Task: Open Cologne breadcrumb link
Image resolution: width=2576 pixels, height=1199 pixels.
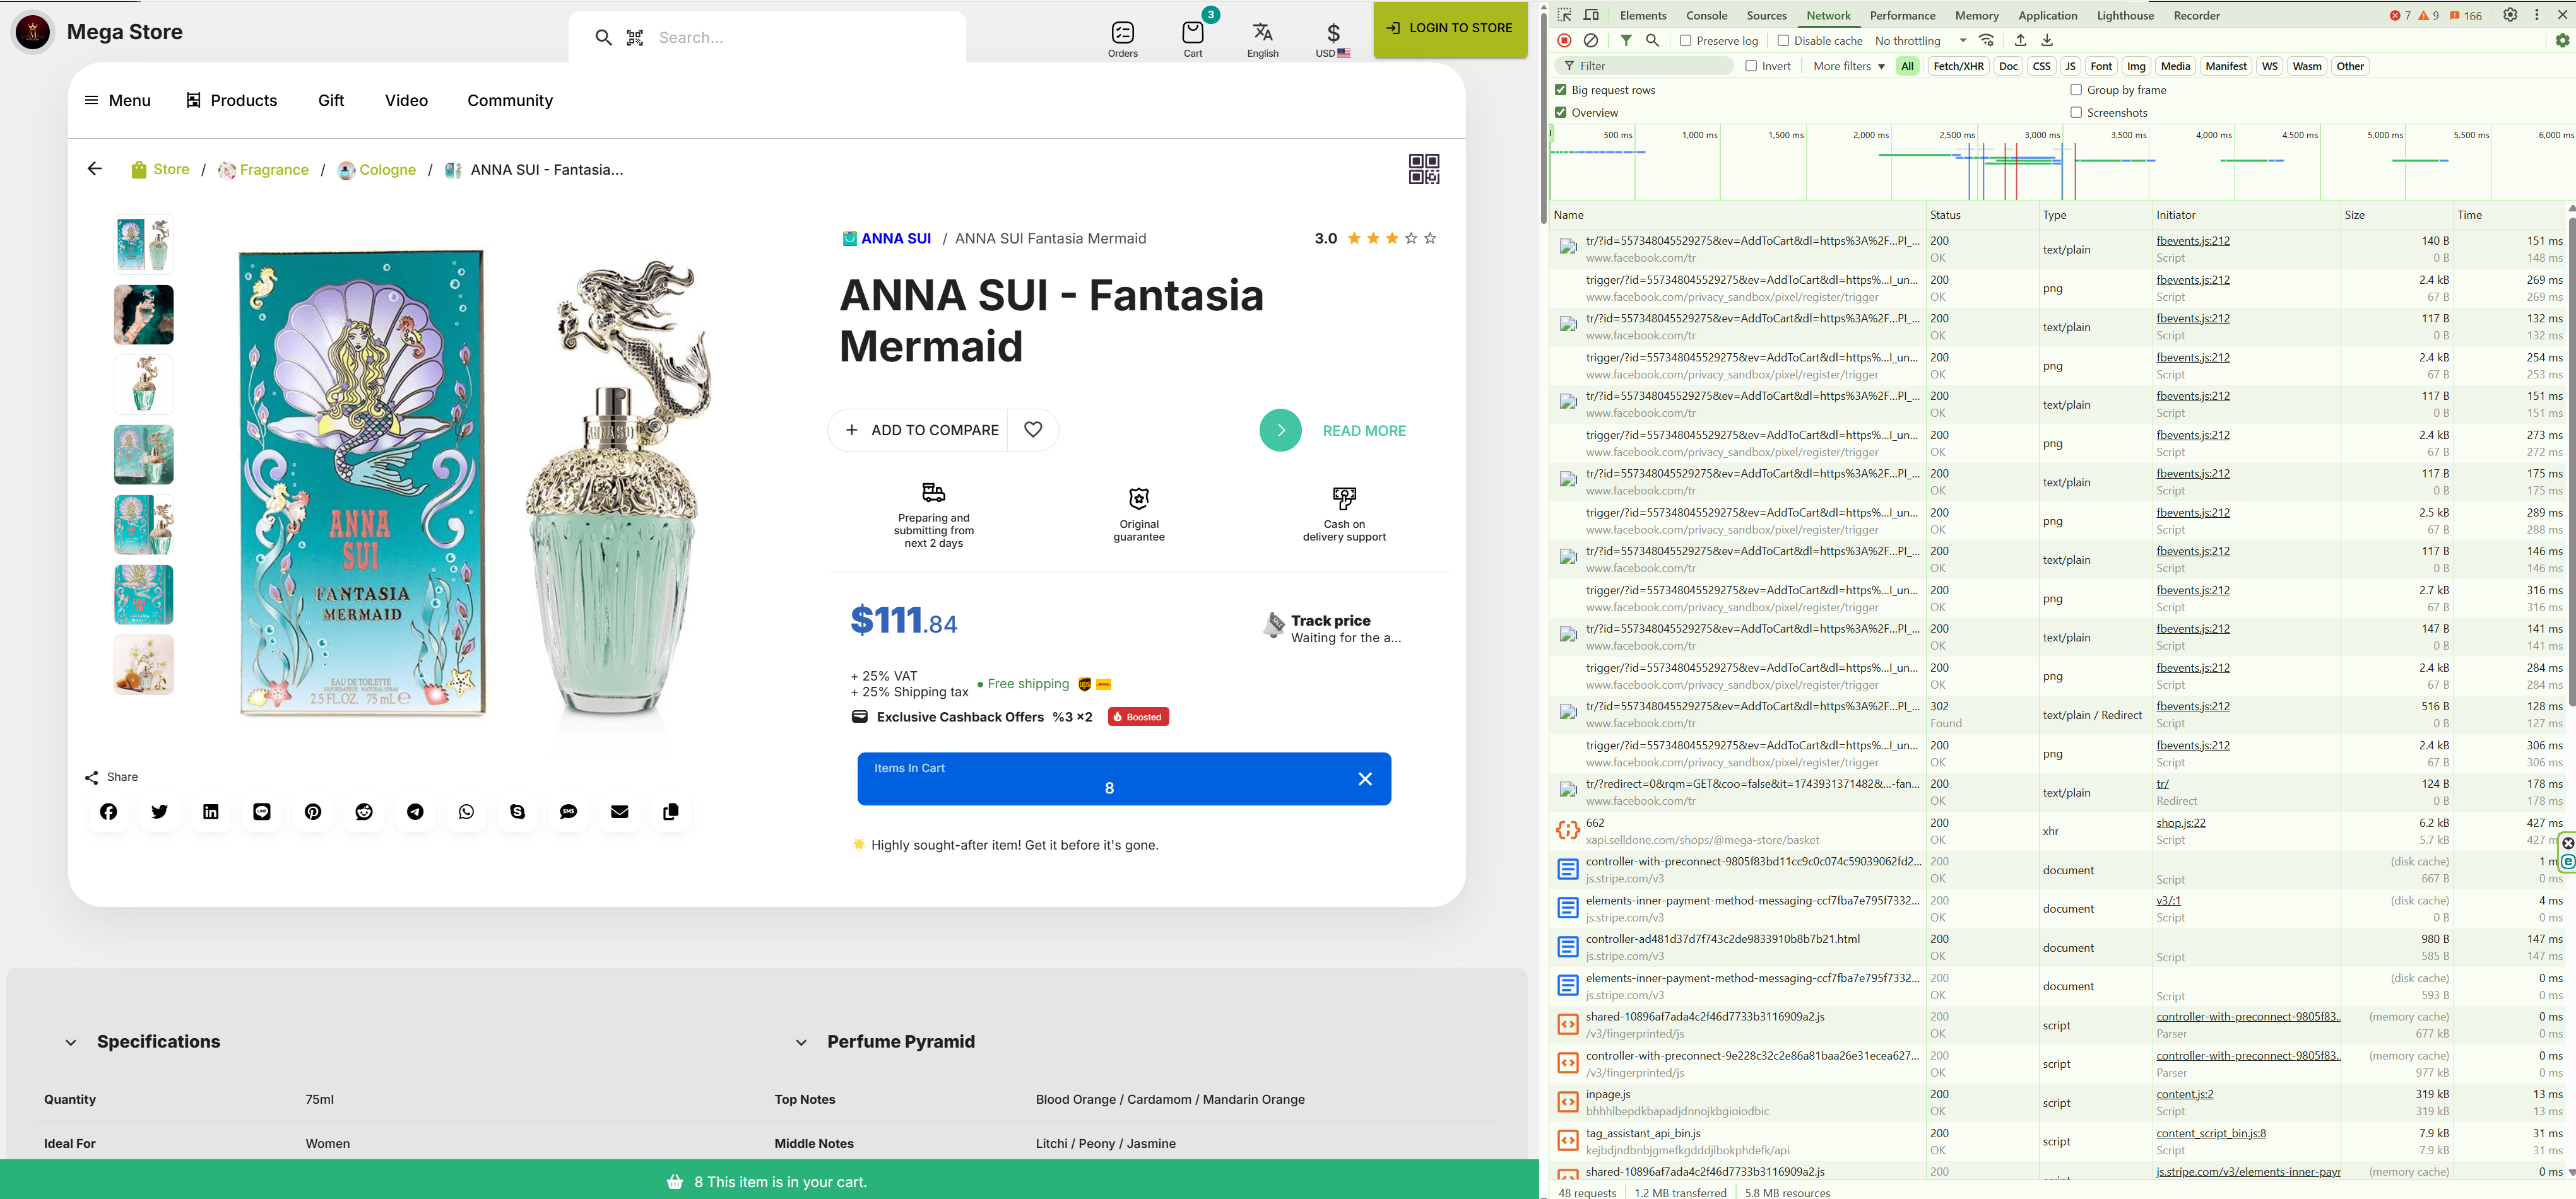Action: [x=376, y=170]
